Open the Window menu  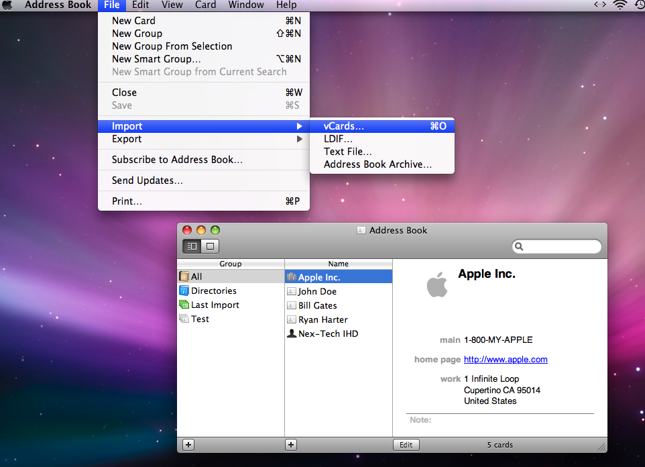click(246, 5)
